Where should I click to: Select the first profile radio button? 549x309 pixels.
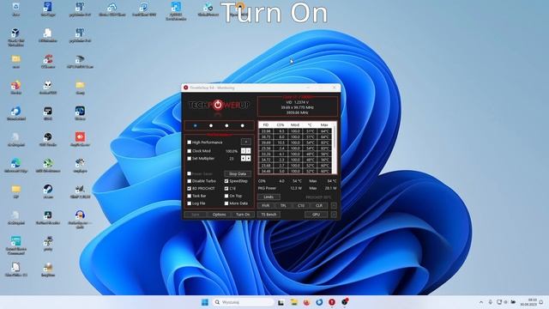pos(196,125)
